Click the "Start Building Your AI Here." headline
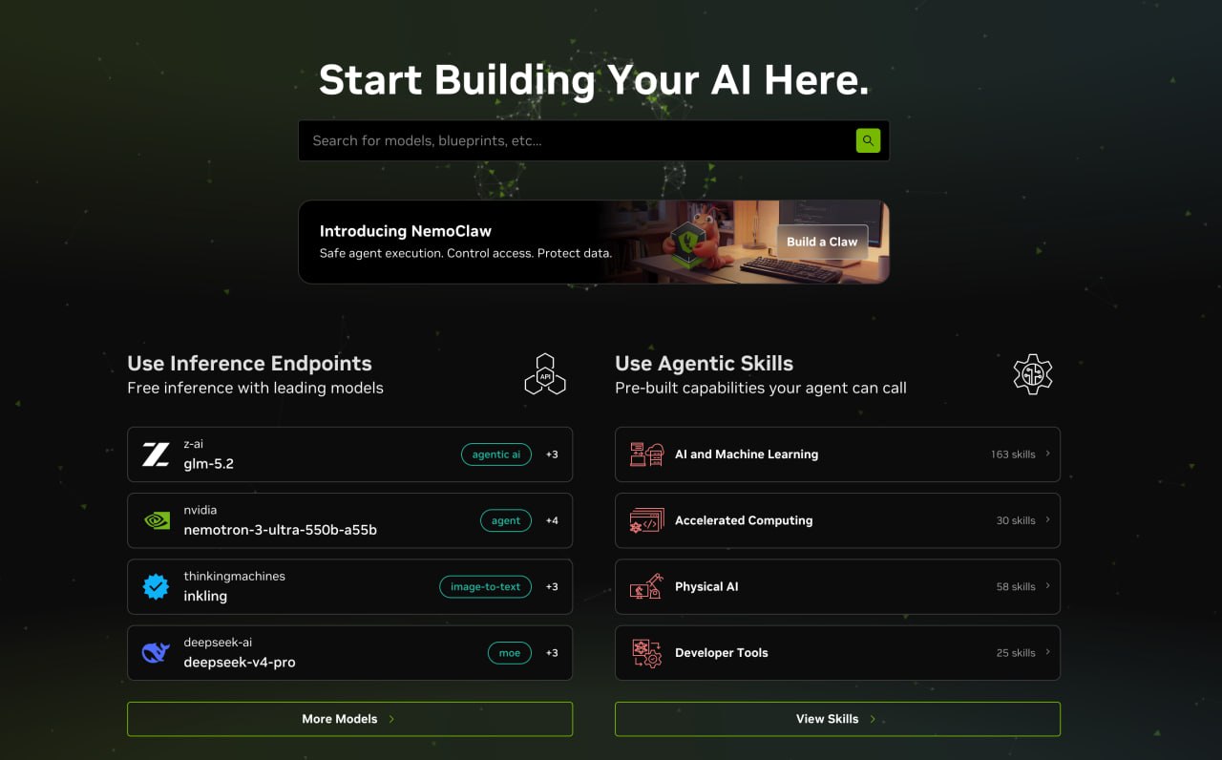This screenshot has height=760, width=1222. 594,79
